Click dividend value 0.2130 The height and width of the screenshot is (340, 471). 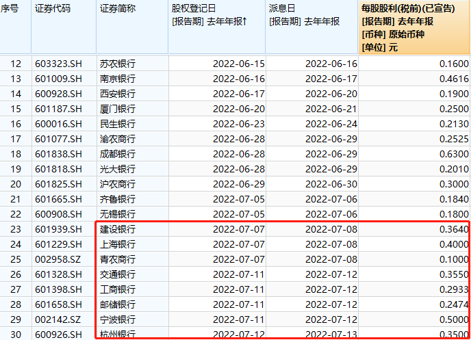click(x=454, y=124)
